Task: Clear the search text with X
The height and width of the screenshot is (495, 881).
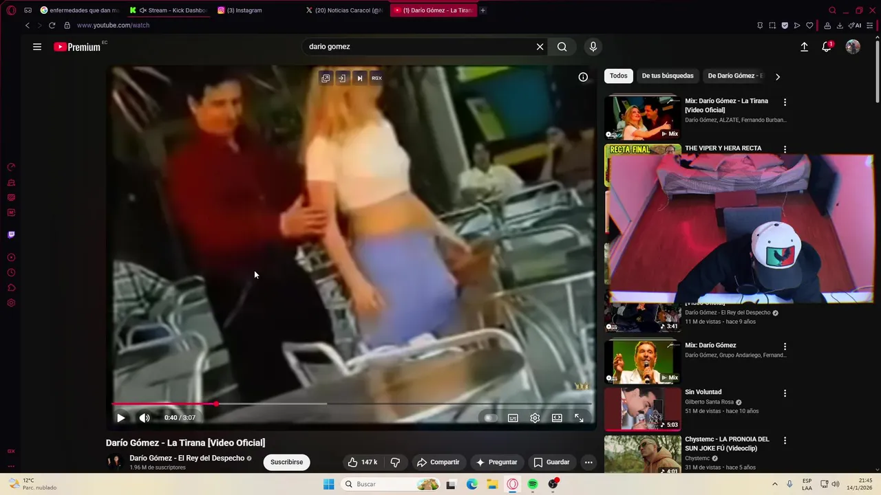Action: coord(540,47)
